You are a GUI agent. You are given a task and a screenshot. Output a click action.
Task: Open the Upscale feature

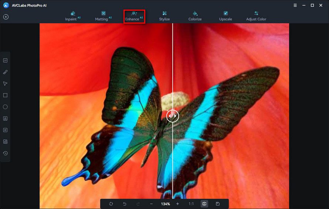click(225, 16)
